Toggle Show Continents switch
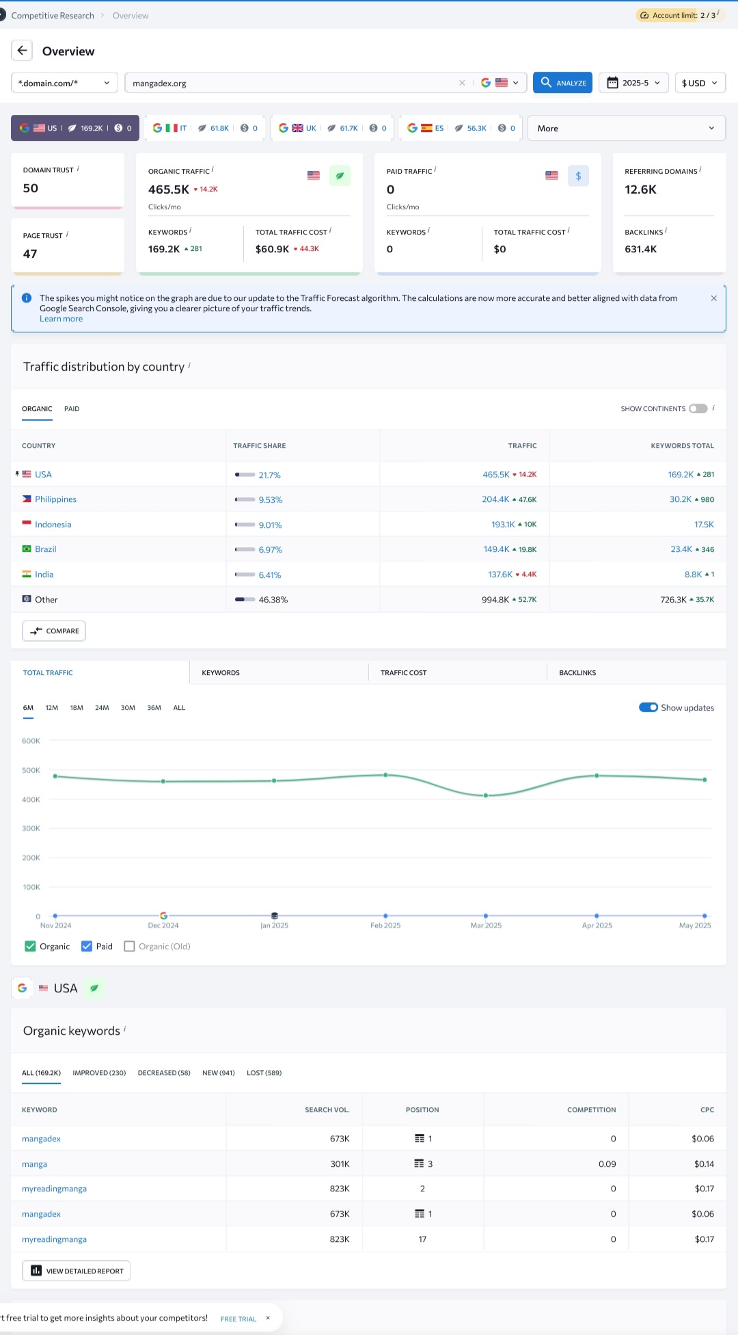This screenshot has width=738, height=1335. tap(698, 408)
